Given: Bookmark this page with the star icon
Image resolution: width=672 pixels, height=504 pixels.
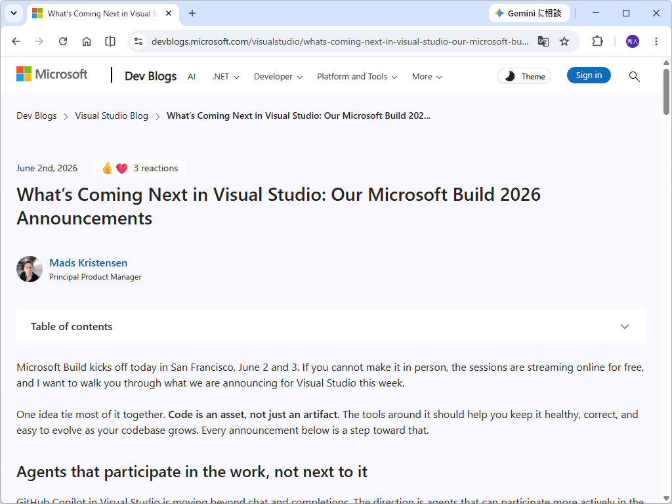Looking at the screenshot, I should [x=564, y=41].
